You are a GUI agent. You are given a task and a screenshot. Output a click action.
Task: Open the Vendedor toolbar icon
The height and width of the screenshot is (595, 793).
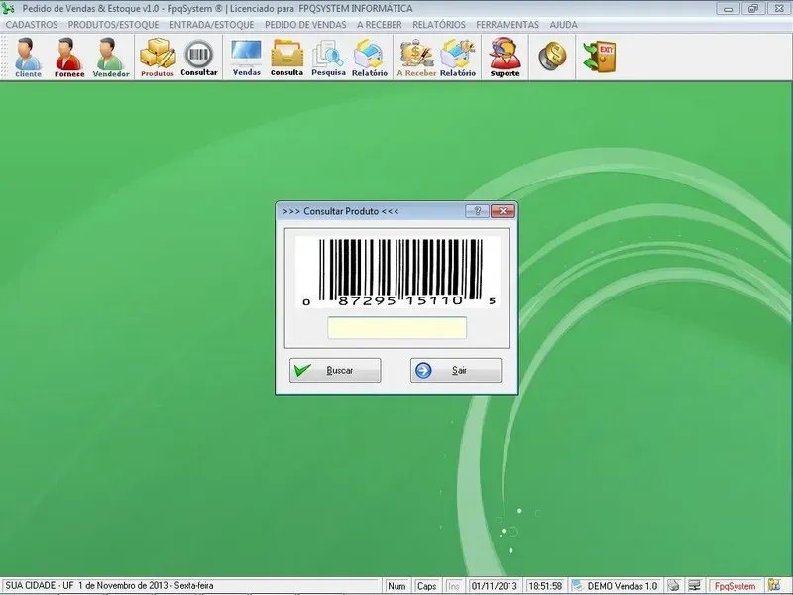(111, 58)
